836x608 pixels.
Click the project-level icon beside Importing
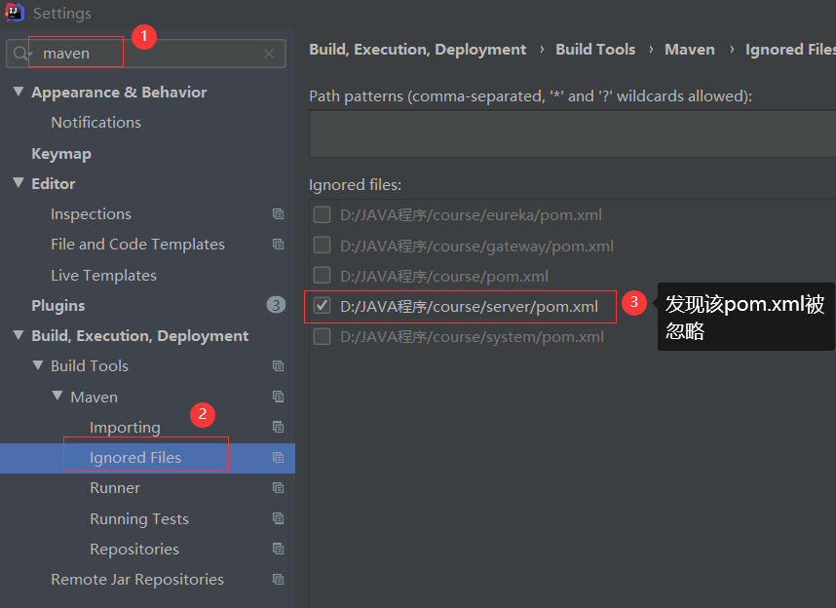pos(278,427)
